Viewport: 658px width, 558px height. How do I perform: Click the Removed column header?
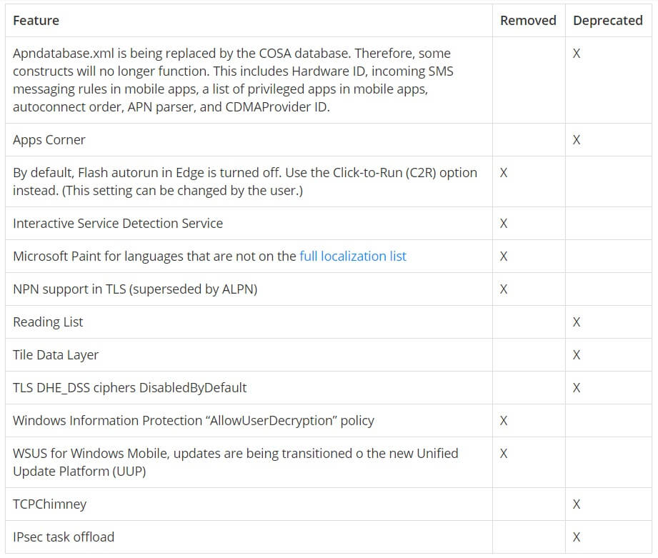528,21
